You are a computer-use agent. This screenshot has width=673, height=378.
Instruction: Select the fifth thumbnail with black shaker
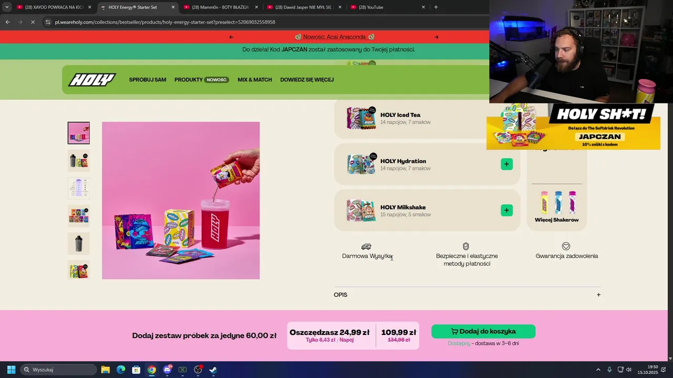79,244
